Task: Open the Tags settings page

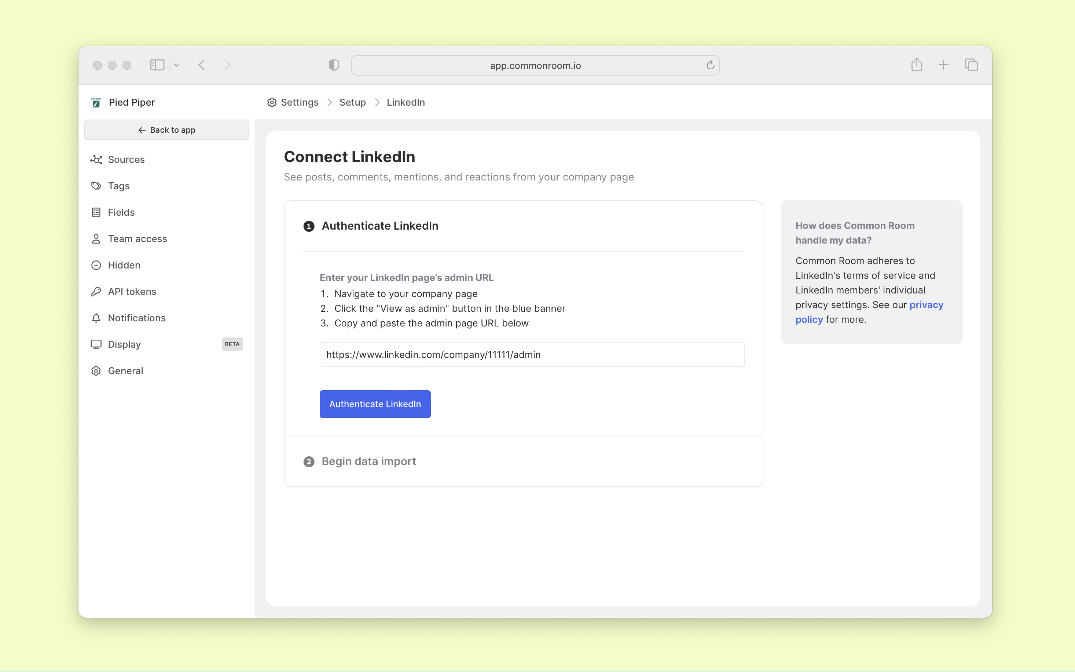Action: click(118, 186)
